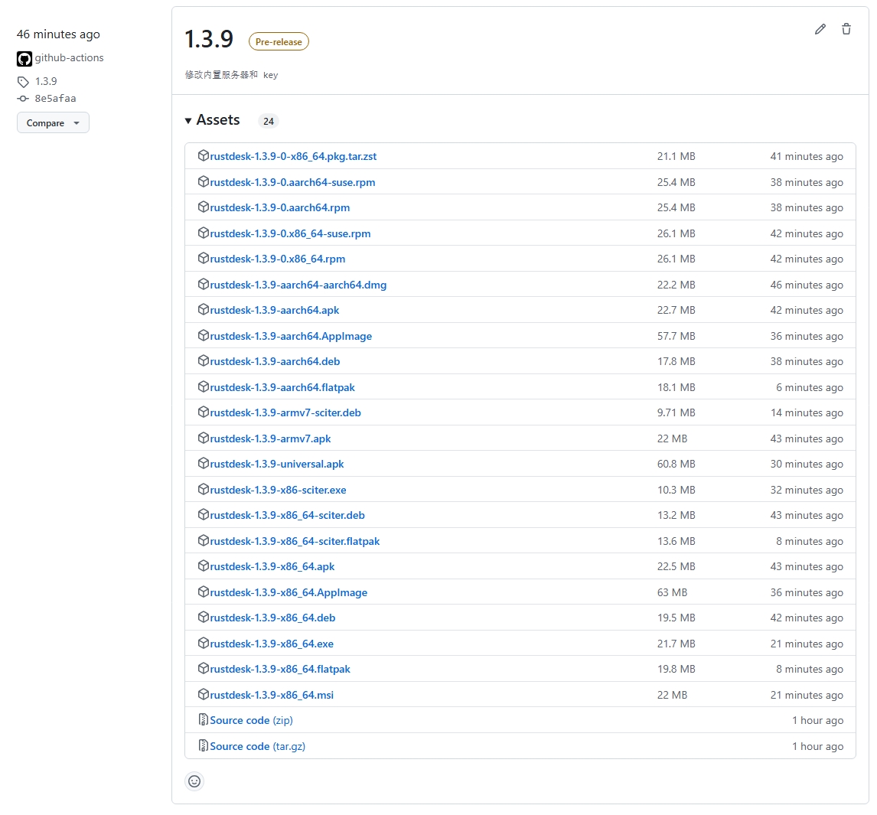Viewport: 877px width, 815px height.
Task: Open the Compare dropdown
Action: pyautogui.click(x=53, y=122)
